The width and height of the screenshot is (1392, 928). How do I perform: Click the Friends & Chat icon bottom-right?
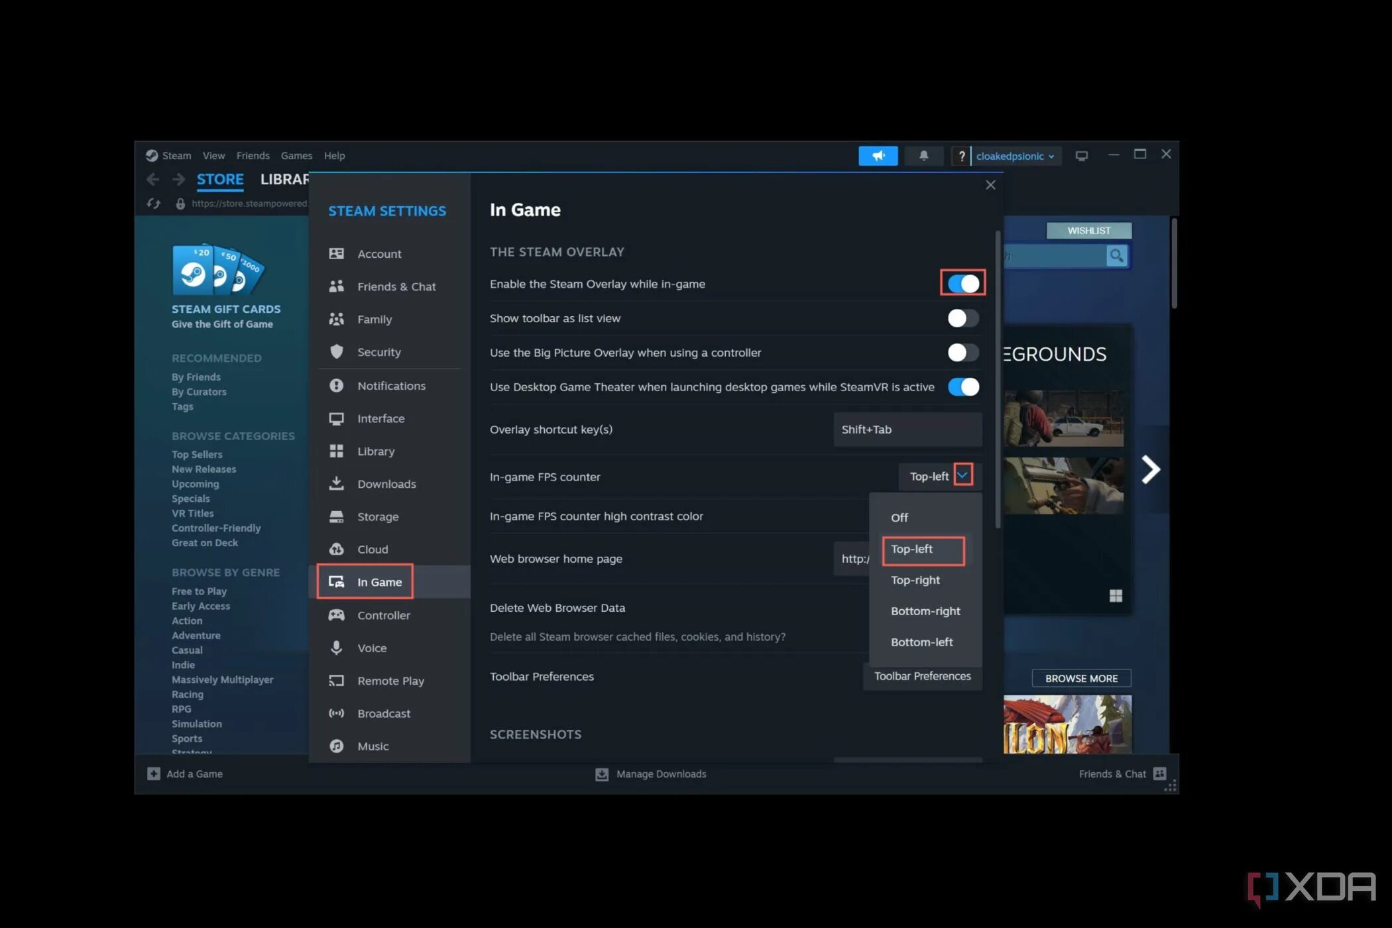tap(1159, 774)
